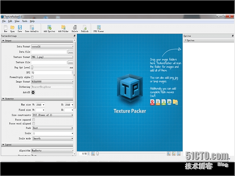Click the TexturePackerGUI title bar icon
The width and height of the screenshot is (235, 176).
point(2,17)
